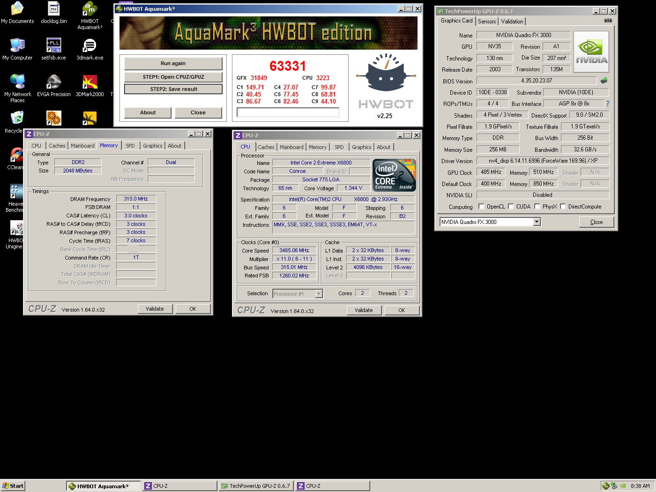The image size is (656, 492).
Task: Expand the NVIDIA Quadro FX 3000 GPU dropdown
Action: (x=537, y=222)
